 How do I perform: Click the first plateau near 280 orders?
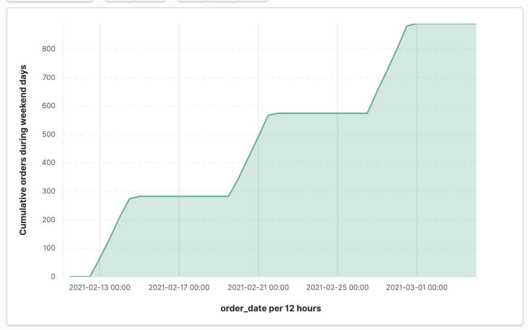click(182, 196)
